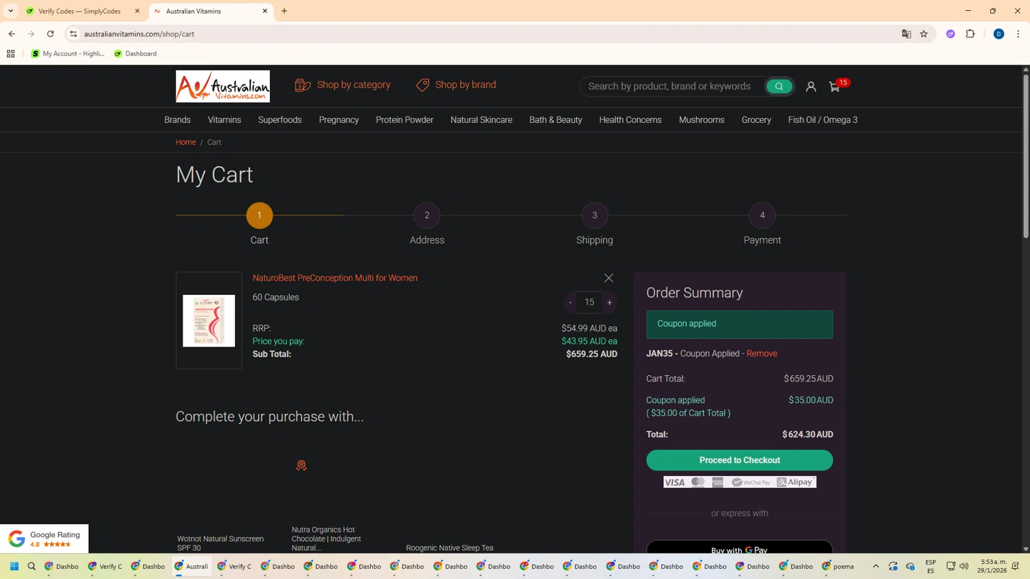Open the Shop by brand menu
The image size is (1030, 579).
pos(456,85)
